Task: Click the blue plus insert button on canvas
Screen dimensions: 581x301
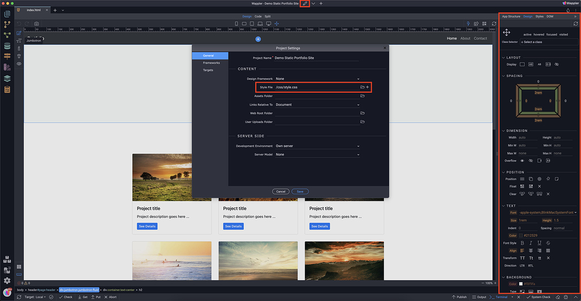Action: pyautogui.click(x=258, y=39)
